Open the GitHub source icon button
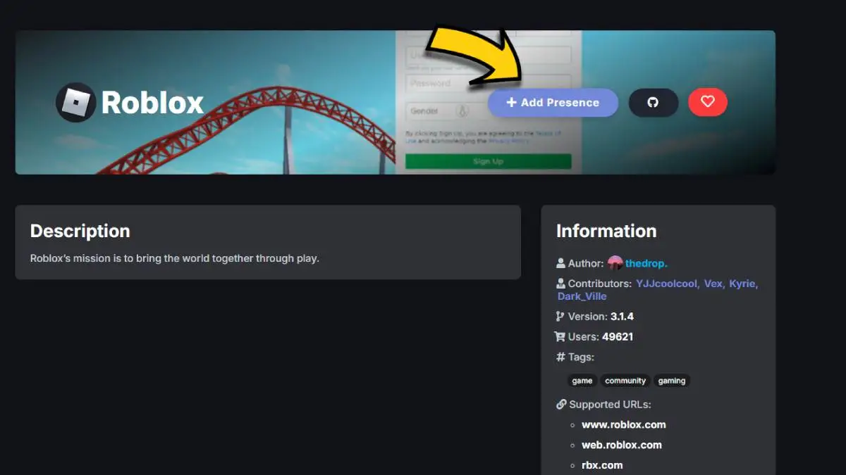The height and width of the screenshot is (475, 846). (x=653, y=103)
